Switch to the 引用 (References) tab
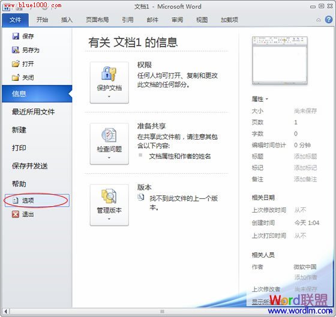The image size is (336, 317). pos(128,20)
